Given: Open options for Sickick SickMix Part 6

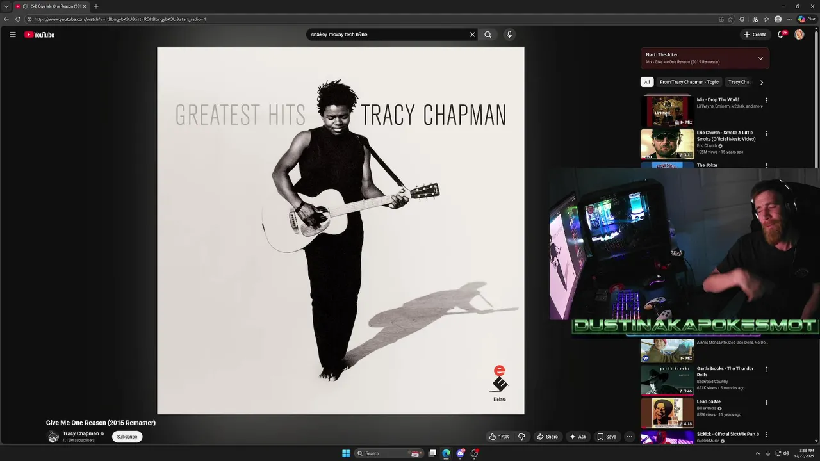Looking at the screenshot, I should 766,435.
